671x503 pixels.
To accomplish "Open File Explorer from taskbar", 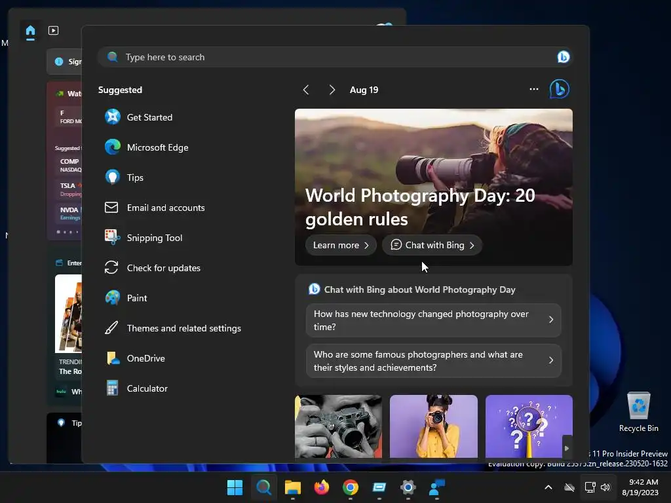I will (x=293, y=487).
